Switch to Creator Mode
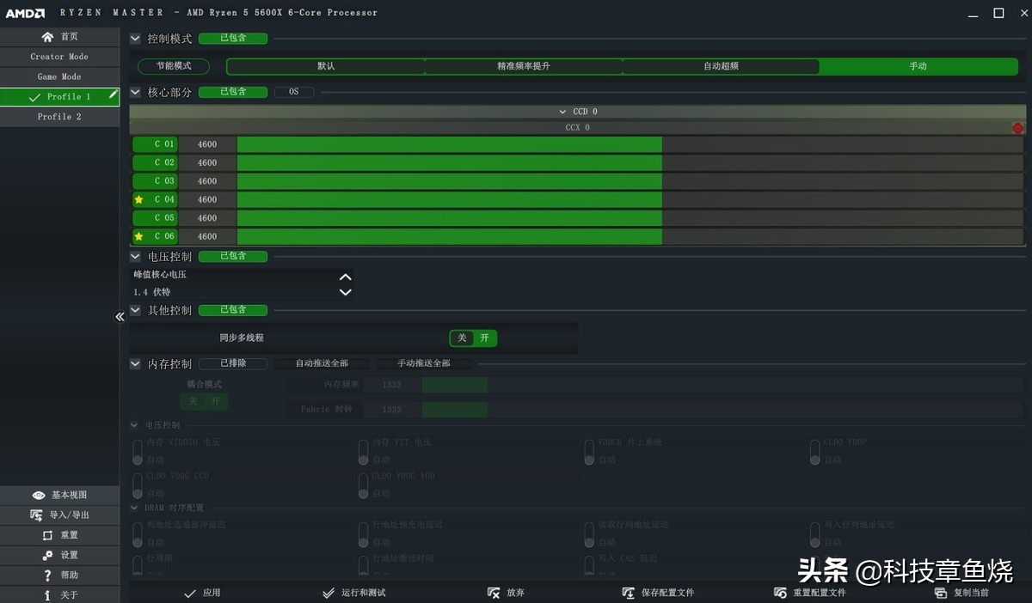The image size is (1032, 603). click(x=59, y=57)
